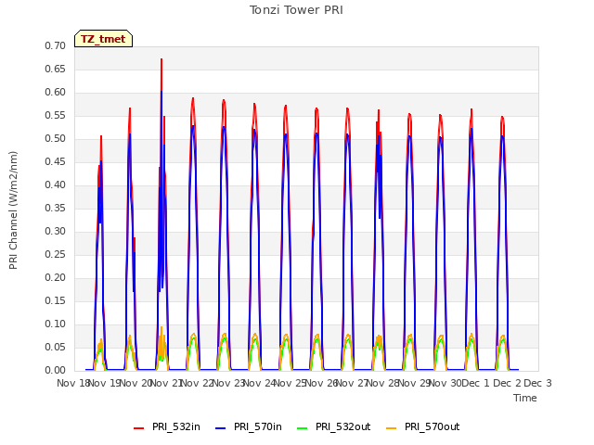Click the 0.00 y-axis tick label

click(56, 371)
